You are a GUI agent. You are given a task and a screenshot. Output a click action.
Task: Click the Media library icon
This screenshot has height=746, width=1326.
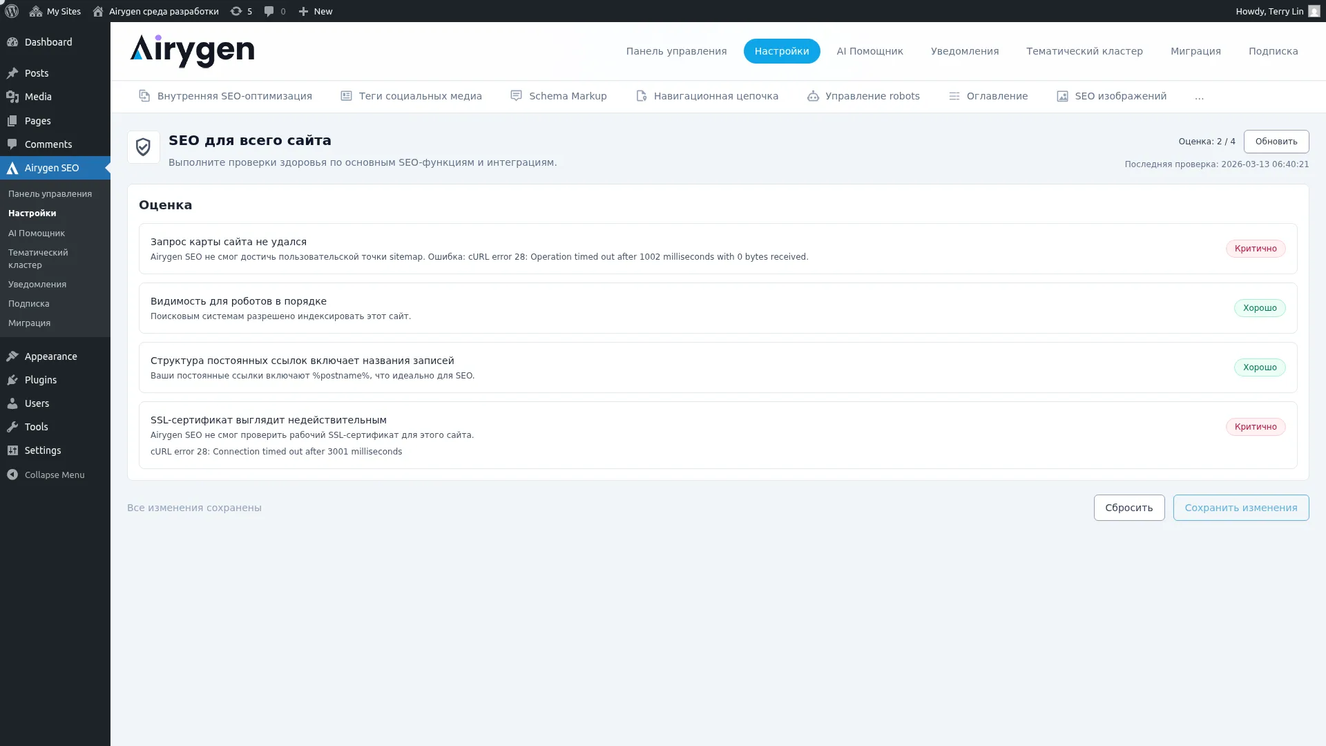click(12, 97)
